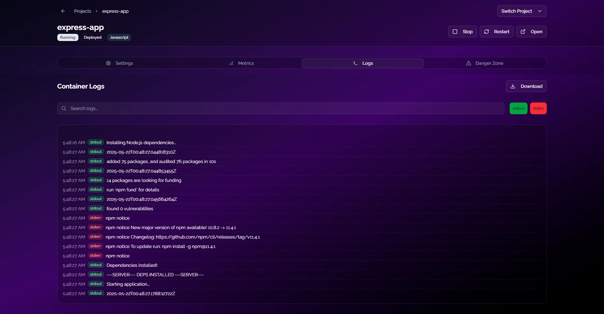The width and height of the screenshot is (604, 314).
Task: Click the search magnifier icon in the logs search
Action: click(x=64, y=108)
